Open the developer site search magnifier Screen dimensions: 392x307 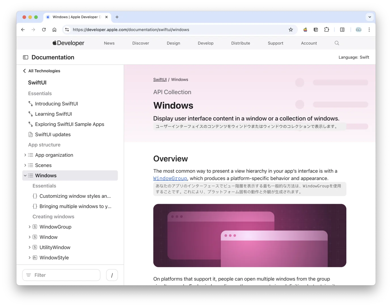point(337,43)
